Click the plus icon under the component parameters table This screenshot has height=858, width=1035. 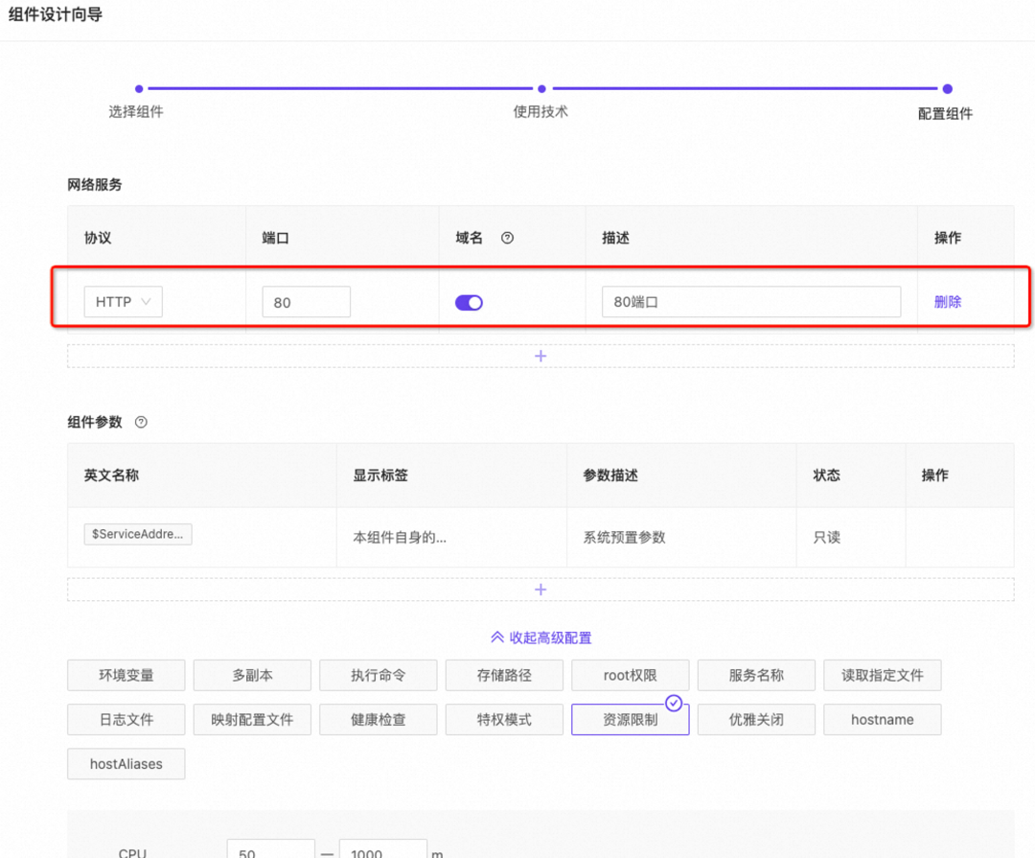pyautogui.click(x=540, y=590)
